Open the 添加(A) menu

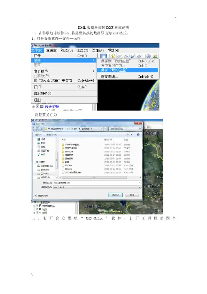tap(98, 50)
